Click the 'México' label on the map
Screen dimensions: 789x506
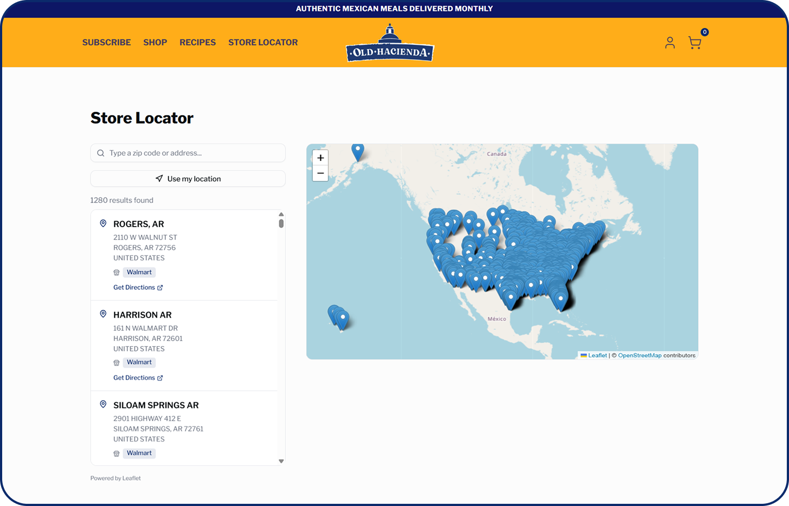pos(497,319)
